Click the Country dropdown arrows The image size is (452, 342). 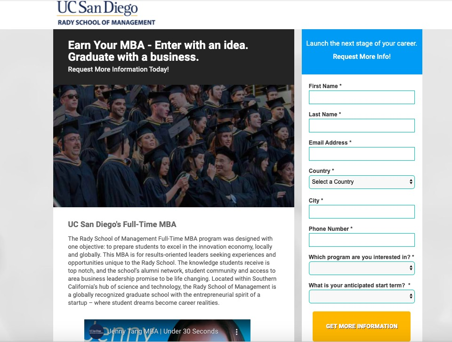[x=411, y=182]
